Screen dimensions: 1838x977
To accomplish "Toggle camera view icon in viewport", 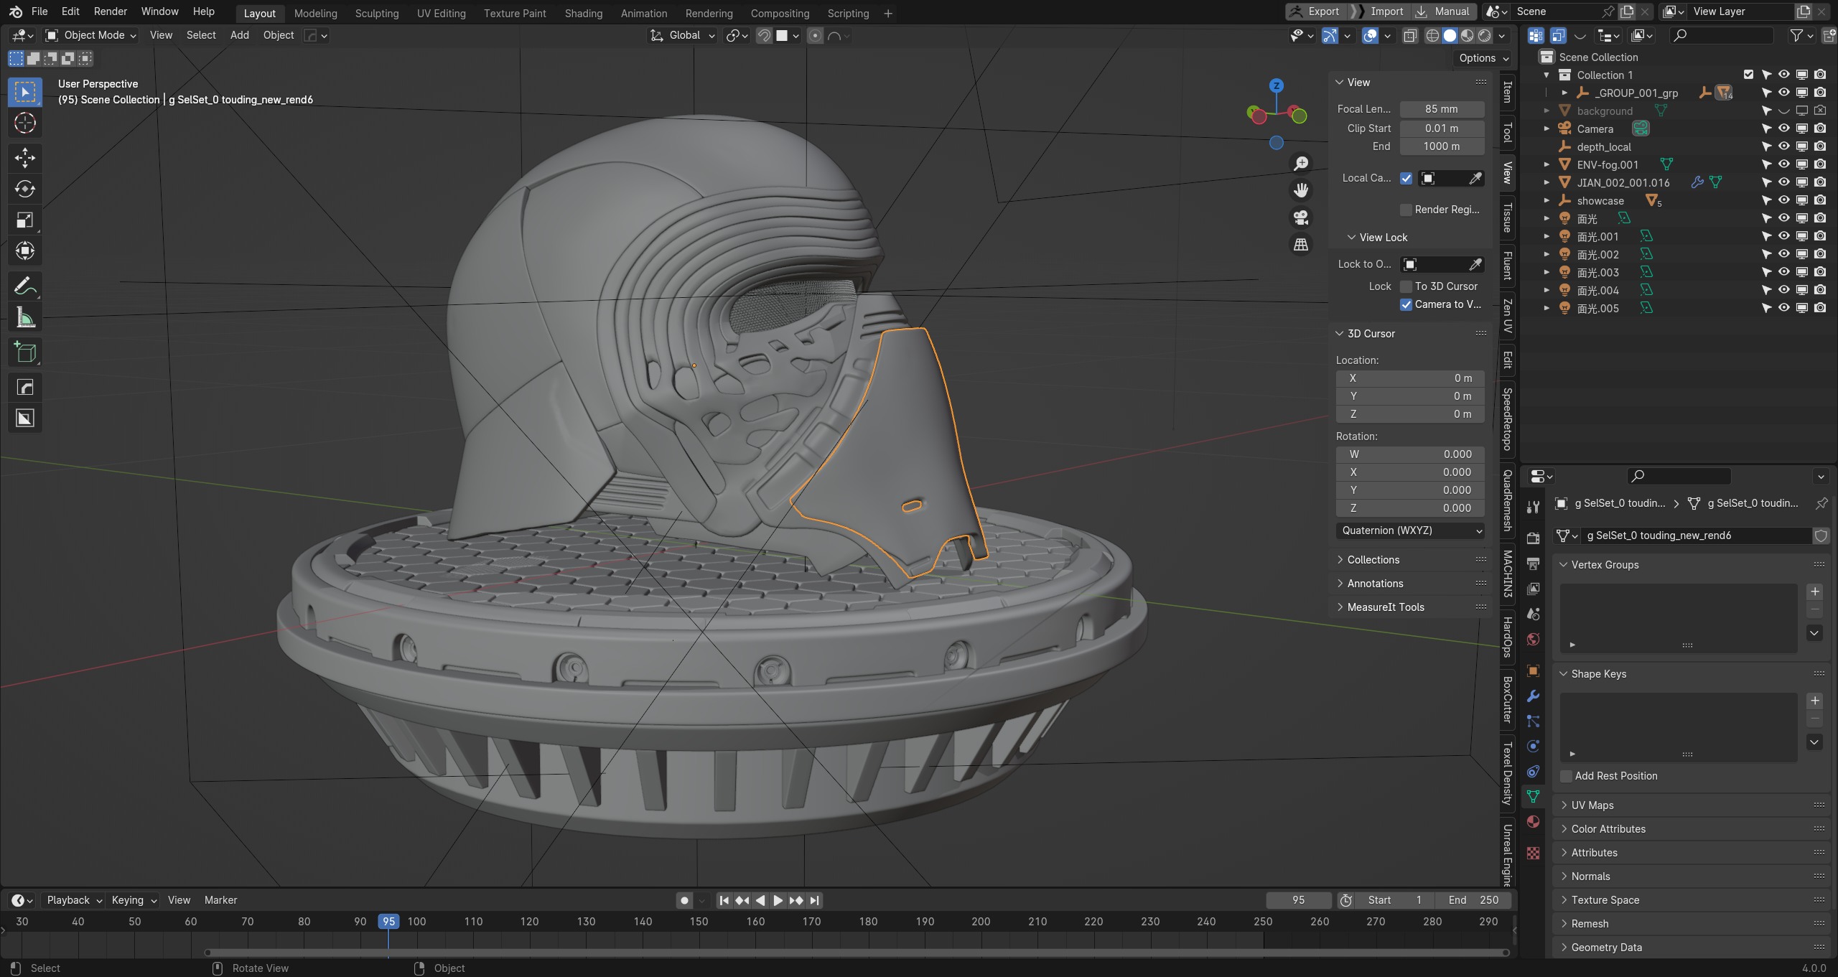I will click(x=1300, y=218).
